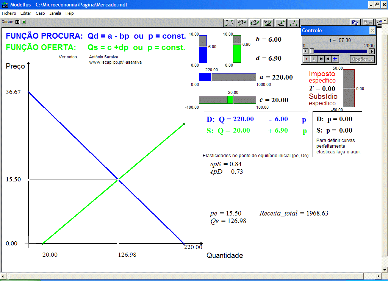Viewport: 388px width, 281px height.
Task: Toggle the green case box in Casos
Action: 23,22
